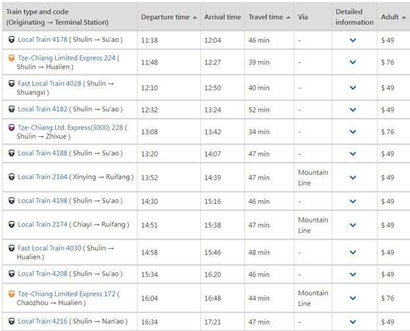Click train icon beside Local Train 2164
This screenshot has width=410, height=331.
pyautogui.click(x=11, y=177)
